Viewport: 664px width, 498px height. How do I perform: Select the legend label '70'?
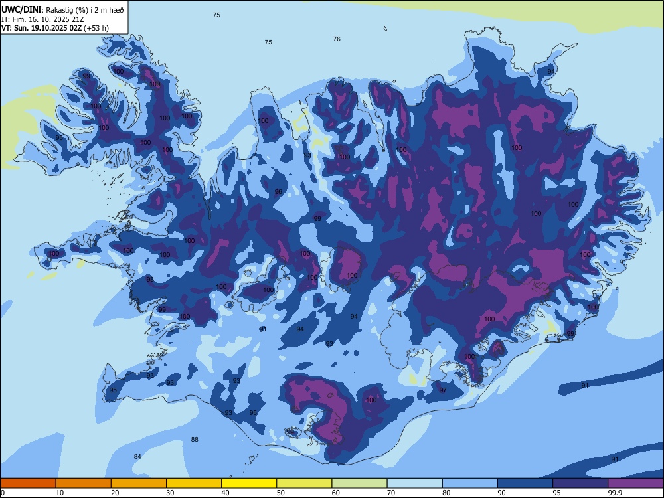click(x=391, y=493)
